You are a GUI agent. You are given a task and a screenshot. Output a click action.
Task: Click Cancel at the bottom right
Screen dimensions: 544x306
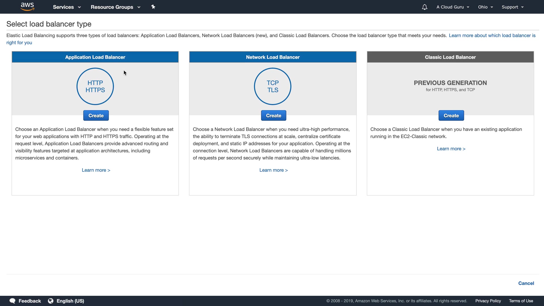pyautogui.click(x=526, y=283)
